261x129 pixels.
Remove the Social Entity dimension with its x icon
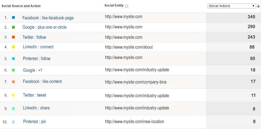126,6
